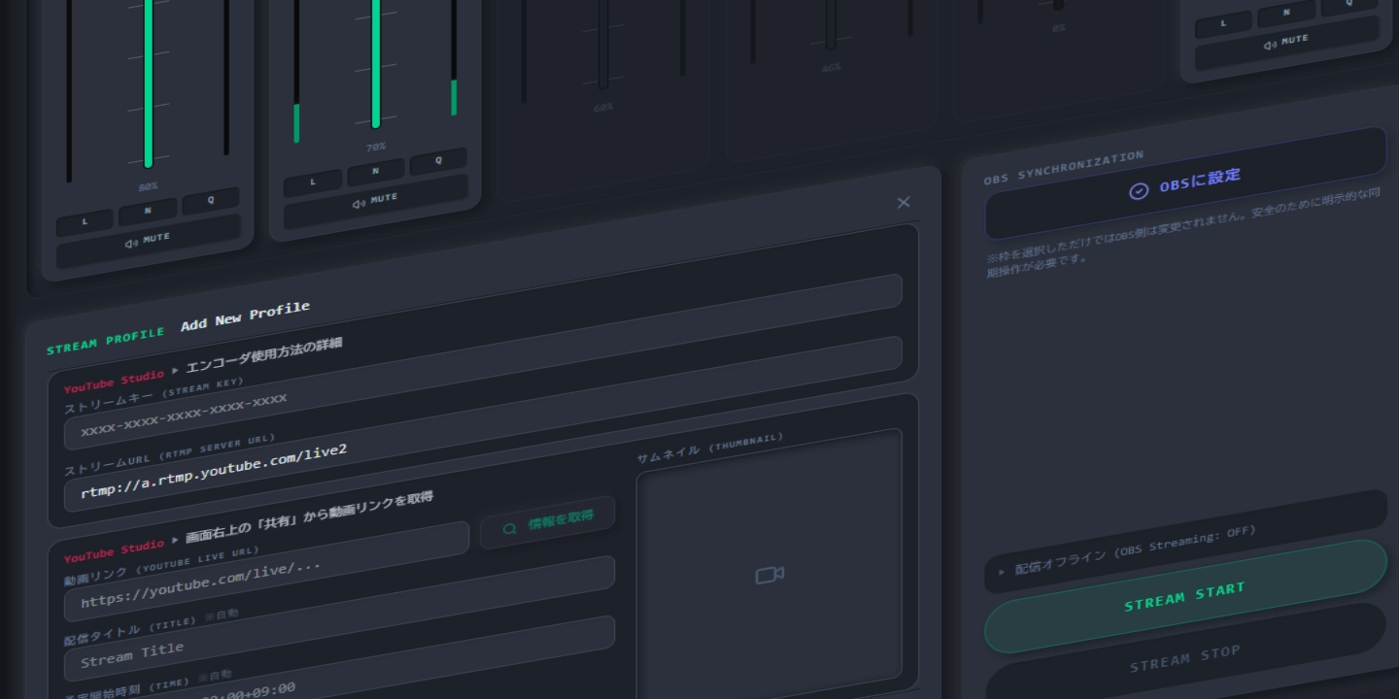Click the "70%" volume readout
The height and width of the screenshot is (699, 1399).
(x=376, y=147)
